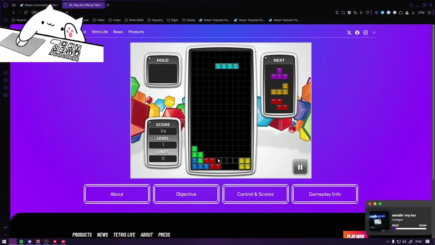The width and height of the screenshot is (435, 245).
Task: Select the Play the Official Tetris tab
Action: (x=84, y=5)
